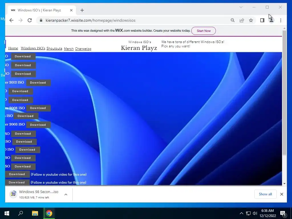Download the Server 2003 ISO
Screen dimensions: 292x219
point(38,125)
